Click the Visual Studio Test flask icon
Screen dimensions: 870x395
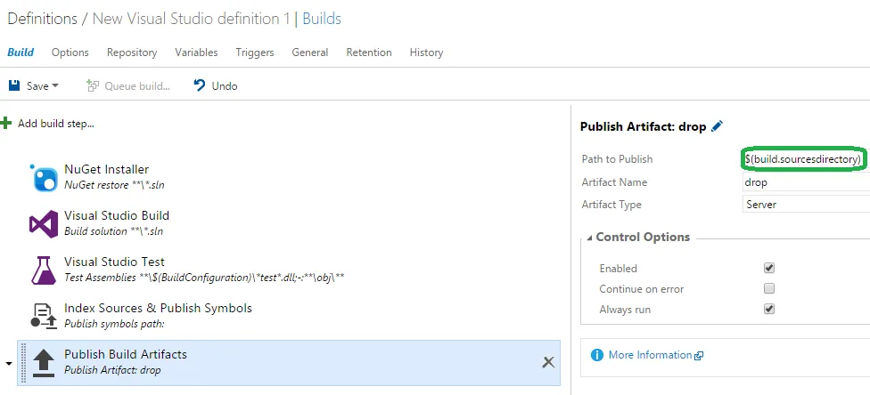(45, 270)
